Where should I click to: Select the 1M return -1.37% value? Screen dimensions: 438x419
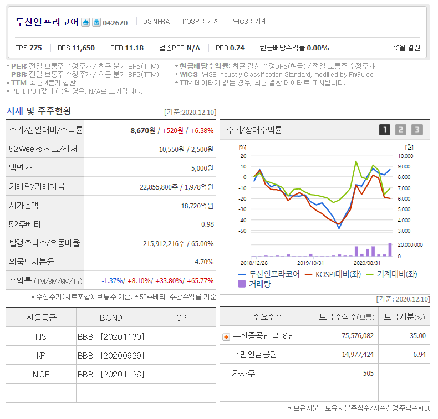click(x=113, y=281)
